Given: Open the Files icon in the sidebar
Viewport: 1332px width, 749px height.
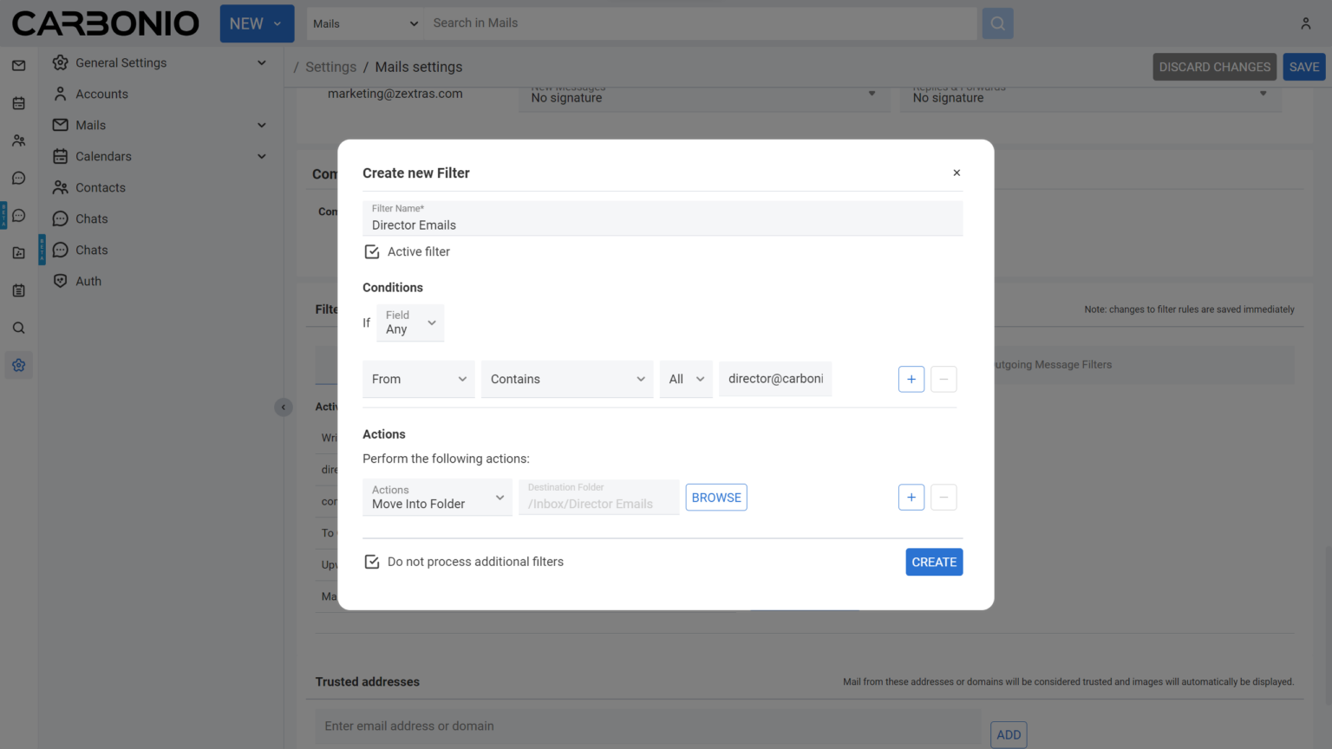Looking at the screenshot, I should click(x=18, y=252).
